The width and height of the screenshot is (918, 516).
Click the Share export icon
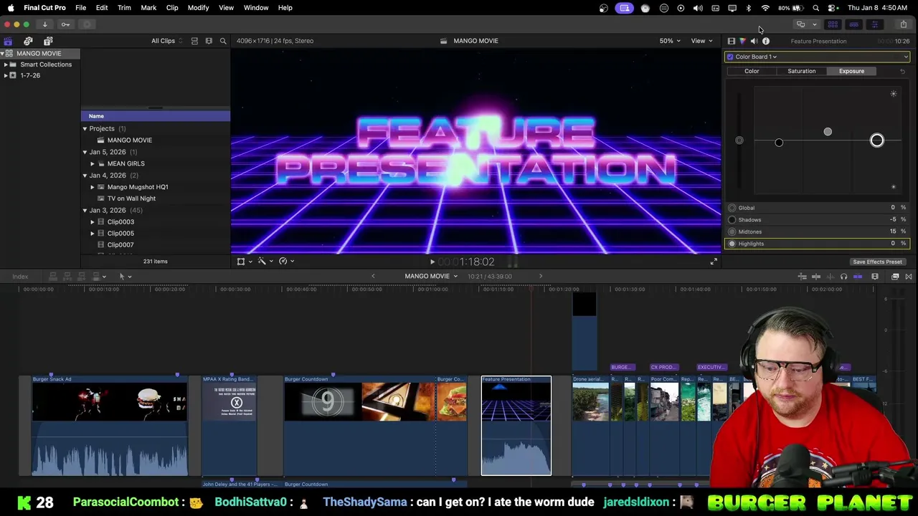click(903, 24)
